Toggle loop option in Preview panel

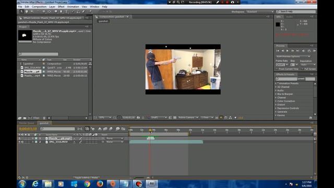[x=309, y=51]
